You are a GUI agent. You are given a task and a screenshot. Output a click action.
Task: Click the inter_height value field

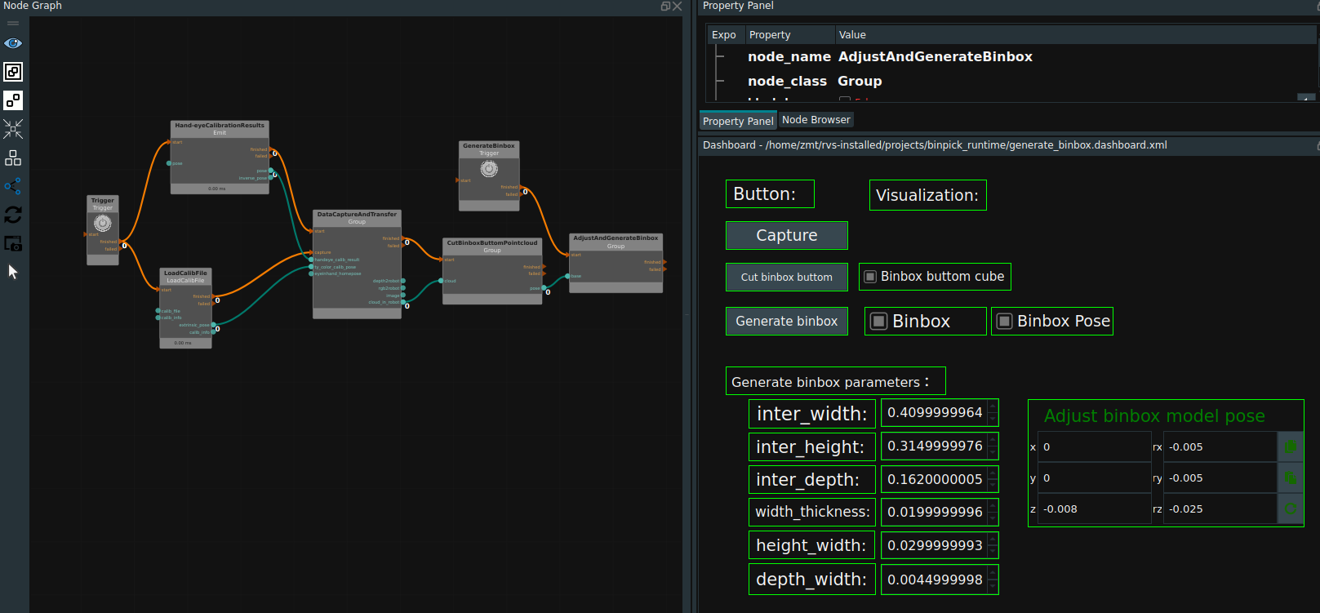point(935,446)
